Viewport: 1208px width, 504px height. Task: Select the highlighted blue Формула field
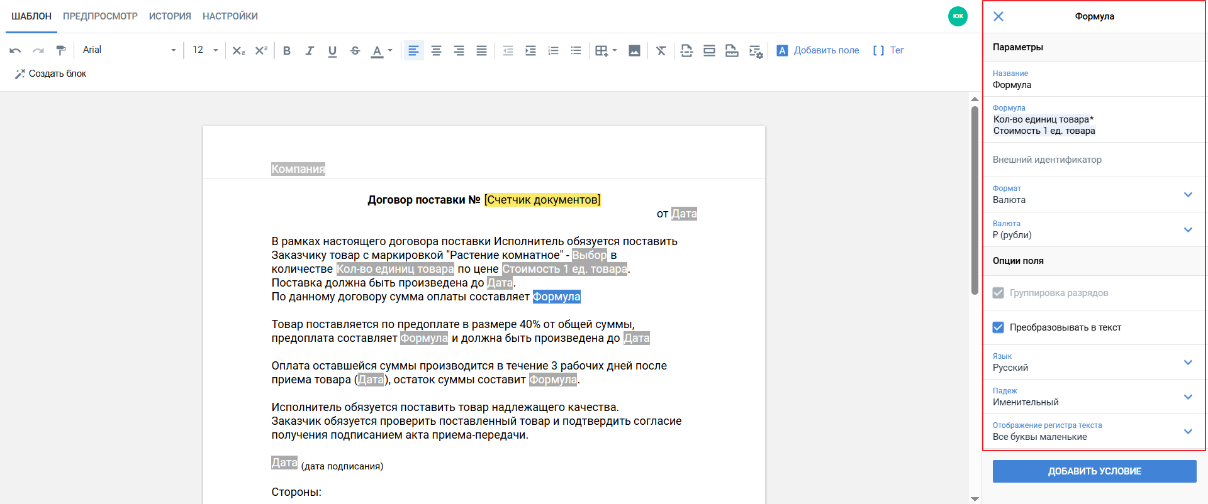coord(557,297)
